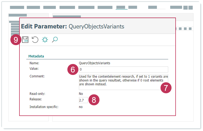
Task: Click the teal starburst icon
Action: (45, 40)
